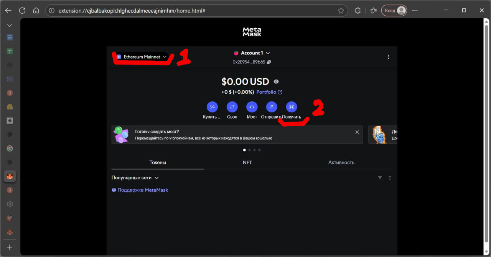
Task: Expand the Account 1 selector
Action: 252,53
